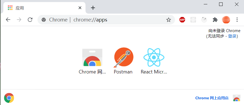
Task: Open the Extensions puzzle menu
Action: point(215,20)
